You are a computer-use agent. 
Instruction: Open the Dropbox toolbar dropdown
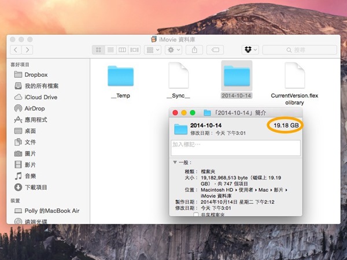[x=250, y=50]
